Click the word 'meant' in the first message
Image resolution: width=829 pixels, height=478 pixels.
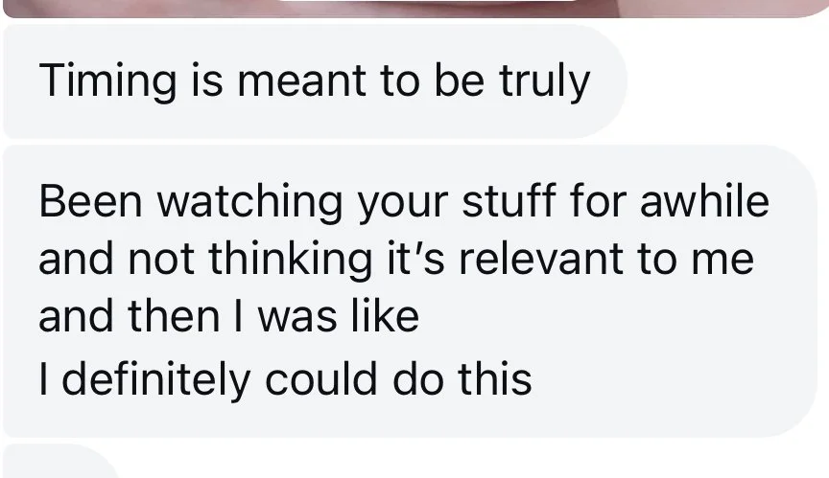[x=302, y=80]
